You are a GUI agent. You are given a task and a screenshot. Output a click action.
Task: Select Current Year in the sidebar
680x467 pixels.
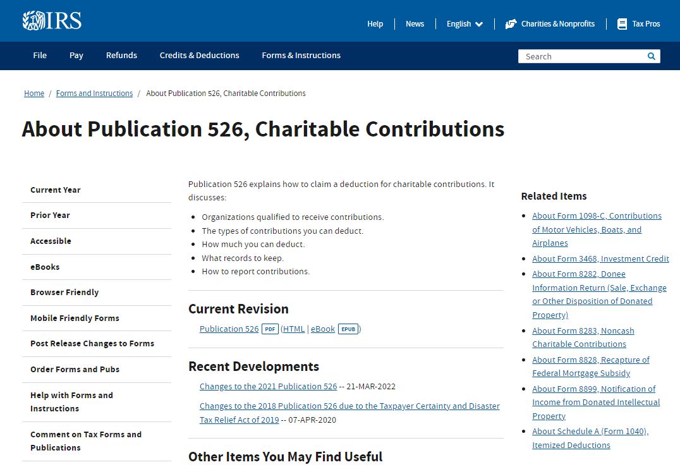coord(56,190)
